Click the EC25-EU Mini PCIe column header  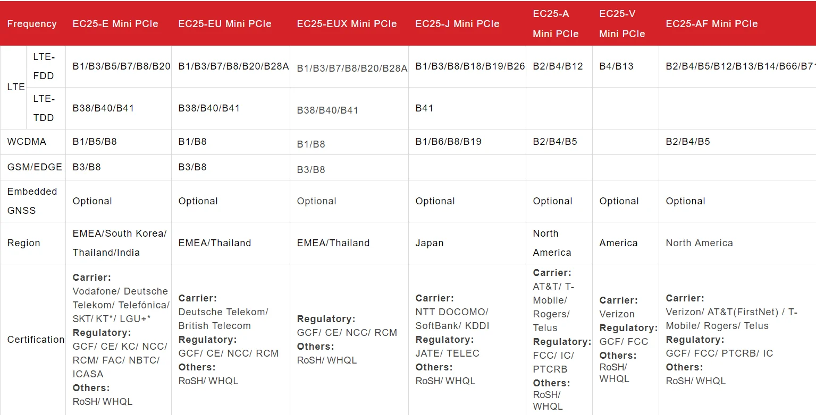pos(225,24)
